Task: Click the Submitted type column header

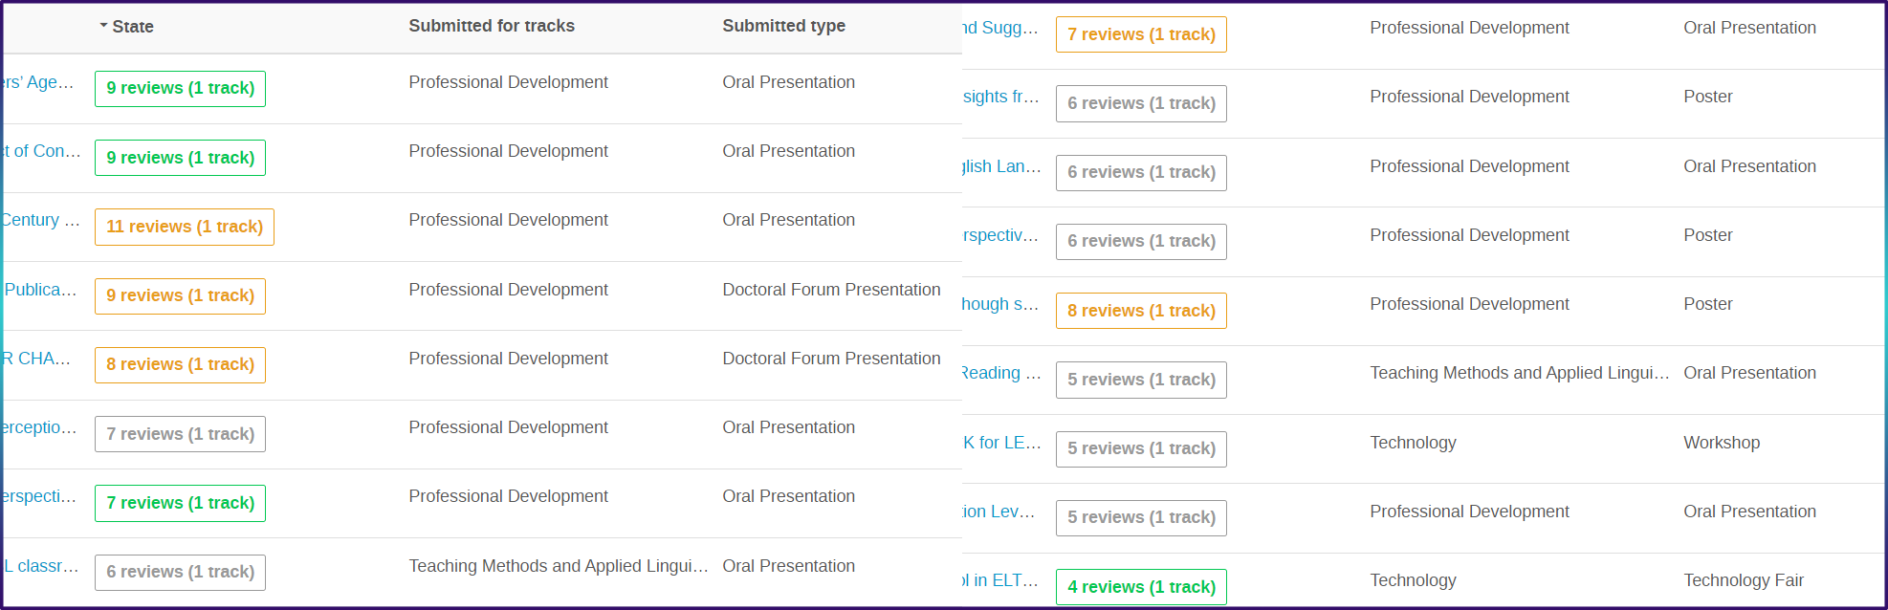Action: coord(783,26)
